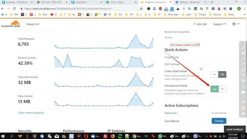Open the Security bookmark folder
This screenshot has height=139, width=247.
click(215, 15)
